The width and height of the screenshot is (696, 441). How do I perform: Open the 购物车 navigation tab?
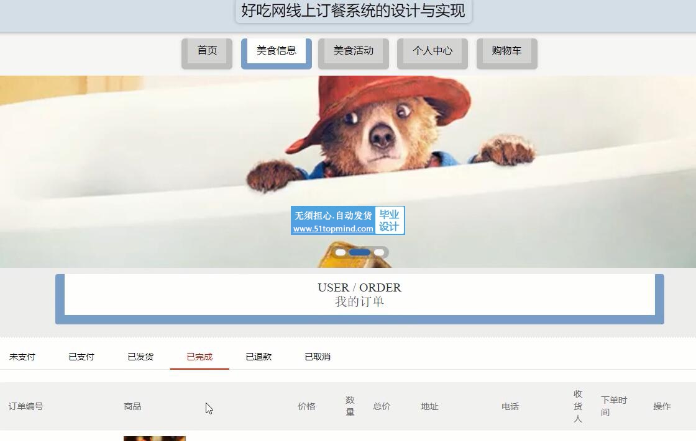point(507,53)
